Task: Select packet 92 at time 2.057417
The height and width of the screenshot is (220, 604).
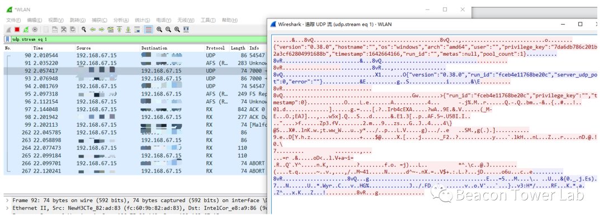Action: (135, 71)
